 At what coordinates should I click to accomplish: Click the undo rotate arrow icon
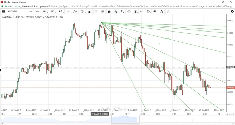(x=162, y=11)
